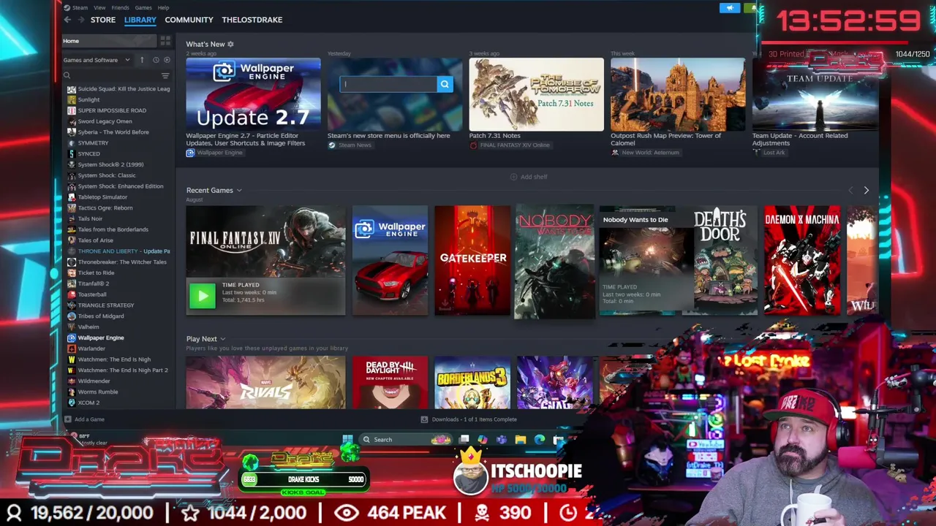This screenshot has height=526, width=936.
Task: Click Add a Game text
Action: tap(89, 419)
